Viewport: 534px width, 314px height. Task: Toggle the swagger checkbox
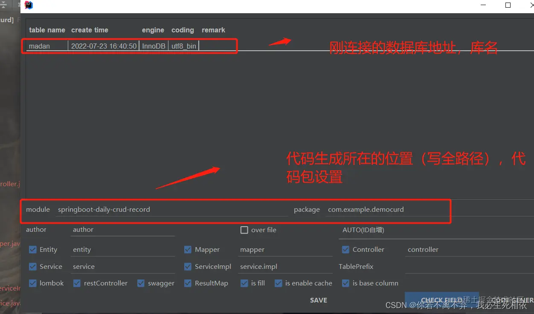141,283
